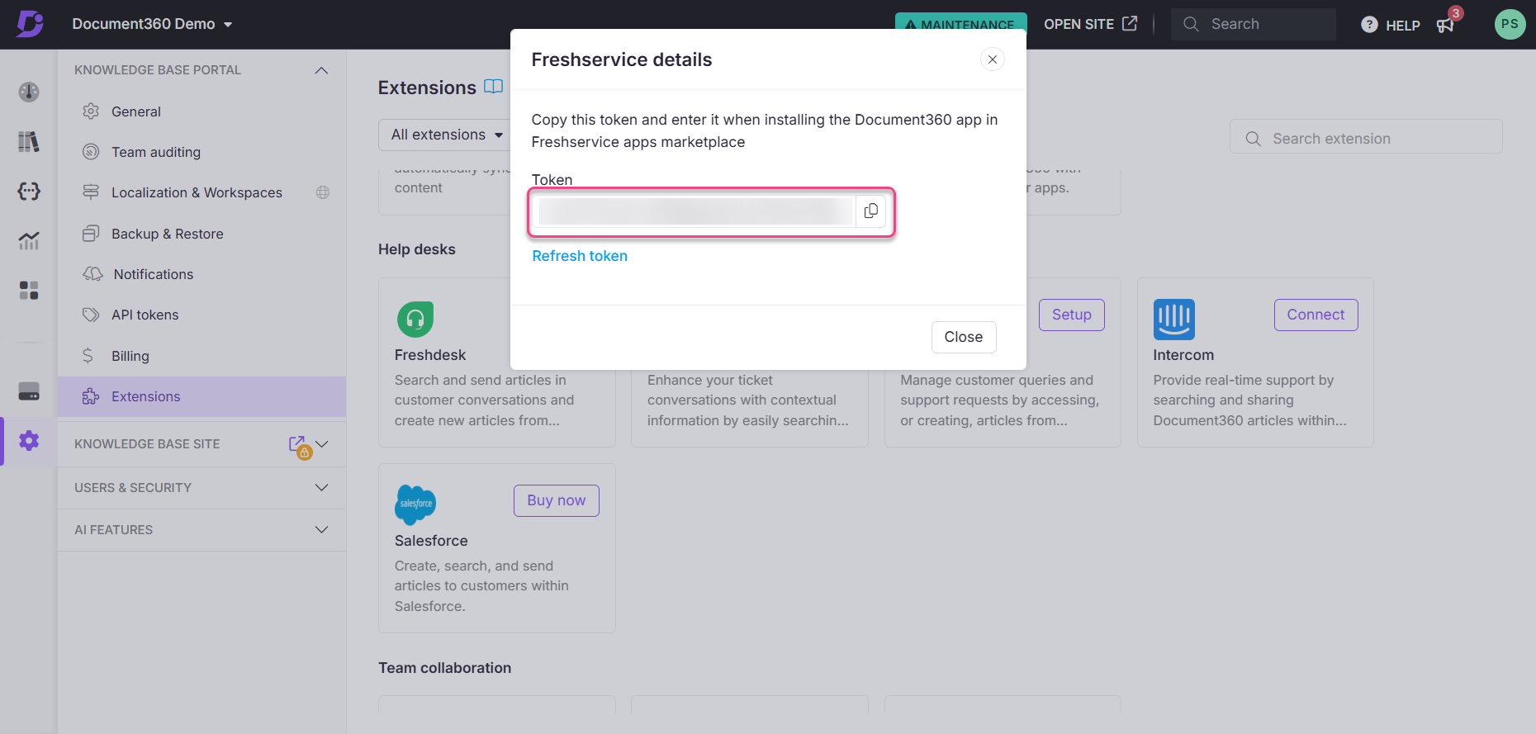This screenshot has height=734, width=1536.
Task: Click the Refresh token link
Action: click(x=580, y=256)
